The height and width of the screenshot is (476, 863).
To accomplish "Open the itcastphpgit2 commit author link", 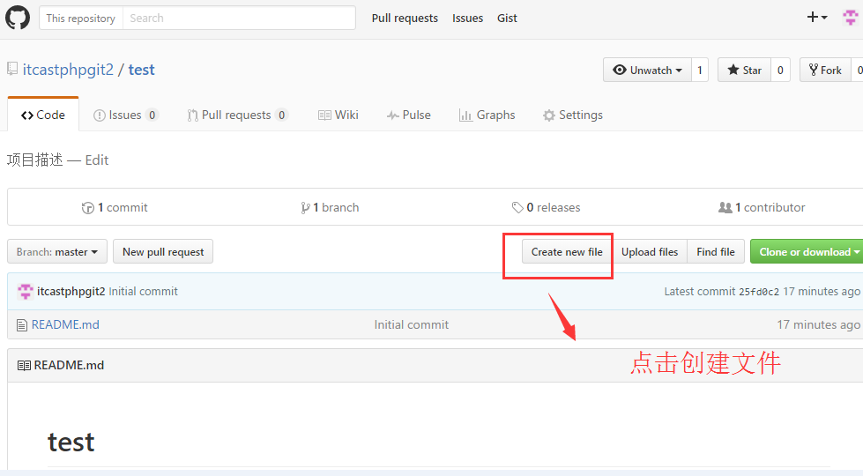I will pos(71,291).
